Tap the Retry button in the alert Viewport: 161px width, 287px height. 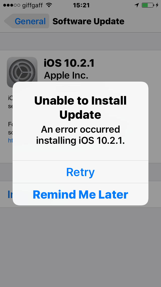pos(80,172)
